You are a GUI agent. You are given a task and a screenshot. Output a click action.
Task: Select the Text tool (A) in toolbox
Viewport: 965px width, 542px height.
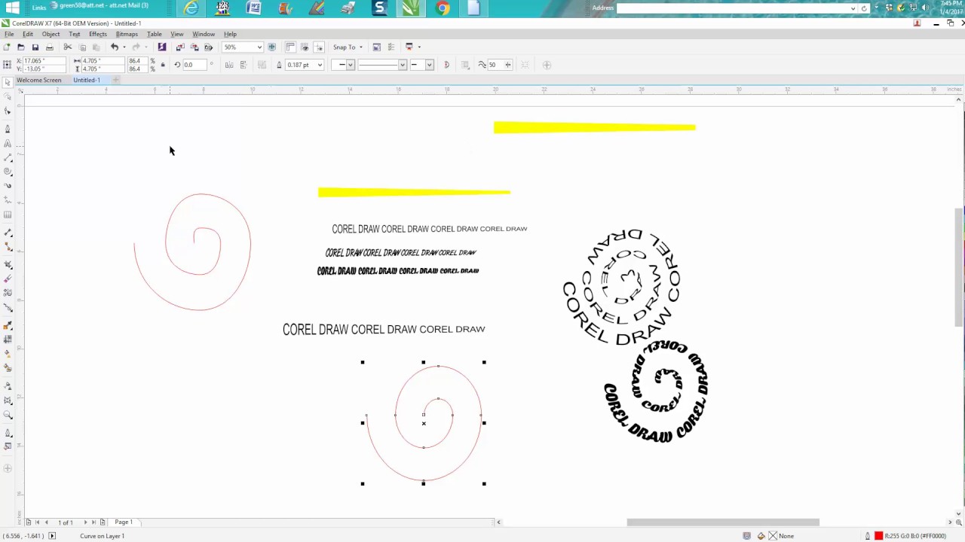coord(8,143)
